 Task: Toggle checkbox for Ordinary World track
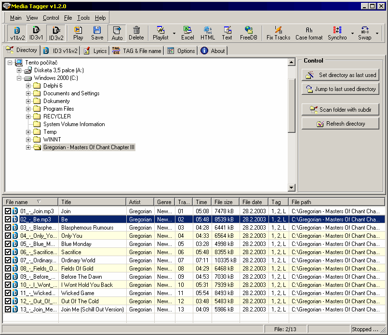(x=8, y=260)
